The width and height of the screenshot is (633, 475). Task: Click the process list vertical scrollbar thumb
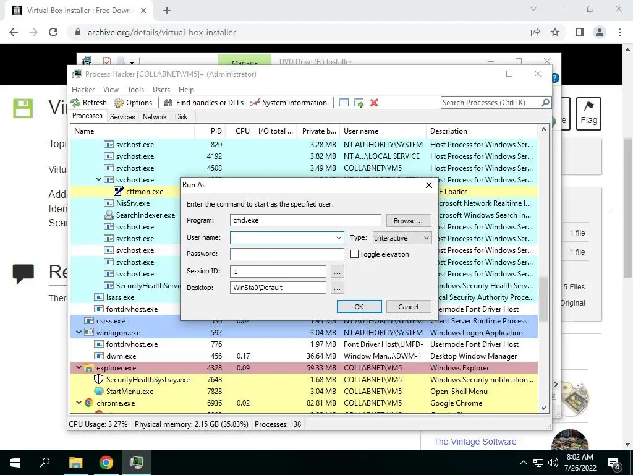543,299
